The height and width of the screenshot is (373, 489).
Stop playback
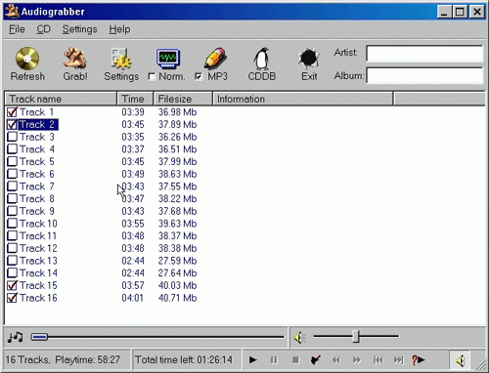click(x=295, y=360)
